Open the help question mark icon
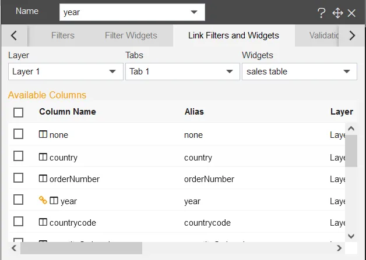 point(322,13)
